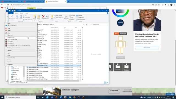This screenshot has height=99, width=176.
Task: Expand the Open with submenu
Action: [x=21, y=35]
